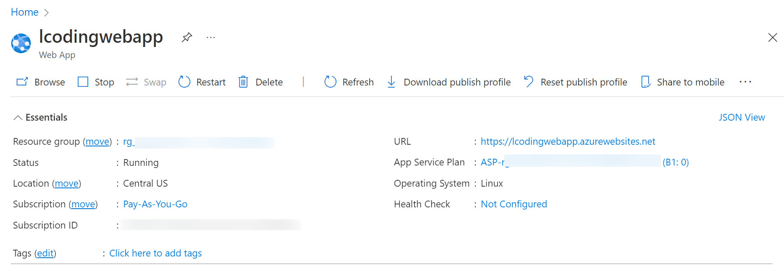Image resolution: width=784 pixels, height=270 pixels.
Task: Select the Refresh command label
Action: [358, 82]
